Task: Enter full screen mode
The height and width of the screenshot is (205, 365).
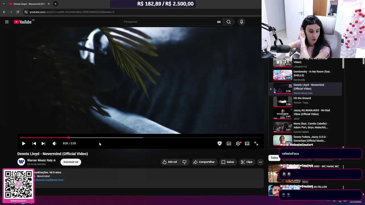Action: pos(256,143)
